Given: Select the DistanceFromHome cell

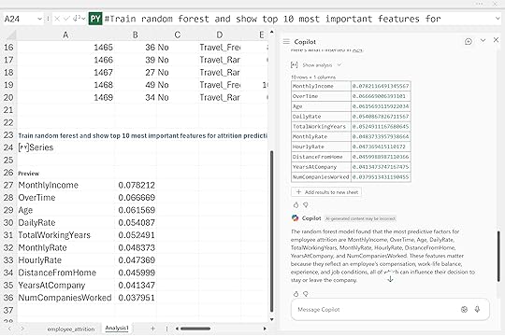Looking at the screenshot, I should click(x=65, y=273).
